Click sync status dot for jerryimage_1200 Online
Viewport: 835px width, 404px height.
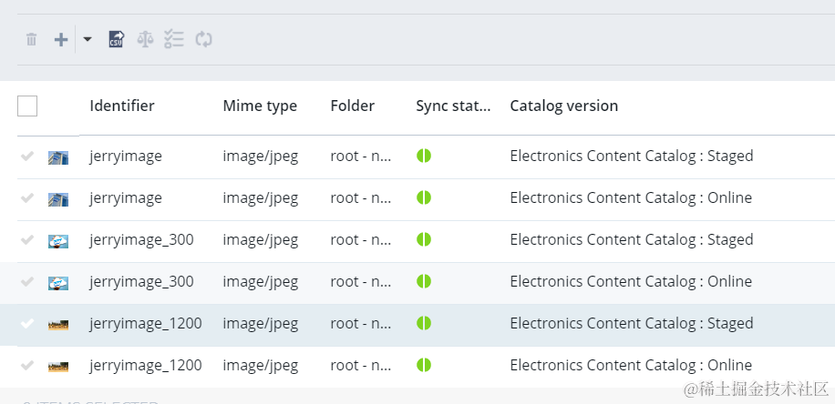(424, 365)
